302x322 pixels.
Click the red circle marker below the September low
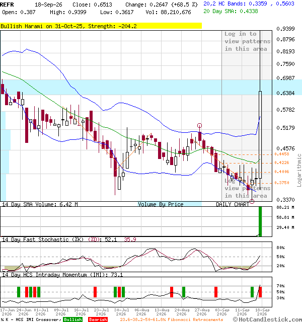(x=252, y=201)
